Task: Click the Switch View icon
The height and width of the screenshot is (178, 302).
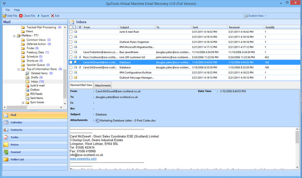Action: point(246,16)
